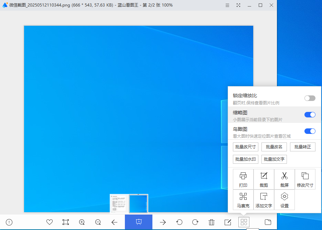Toggle the 锁定缩放比 switch
322x230 pixels.
click(310, 98)
